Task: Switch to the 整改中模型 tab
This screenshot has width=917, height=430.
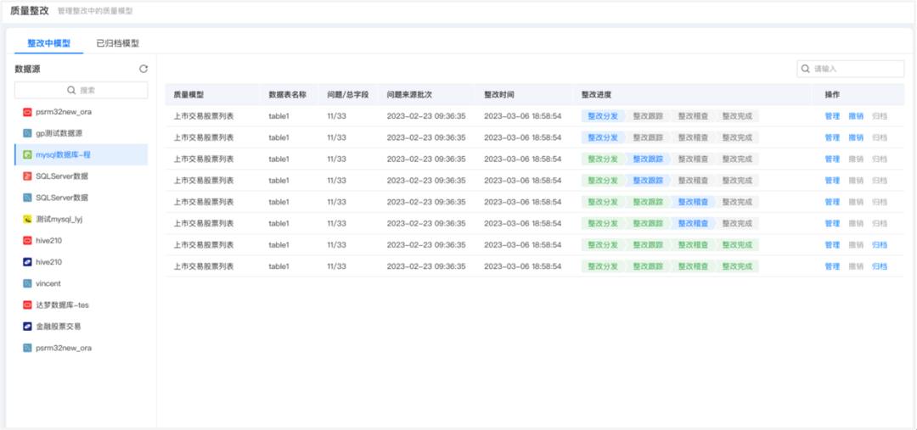Action: [48, 43]
